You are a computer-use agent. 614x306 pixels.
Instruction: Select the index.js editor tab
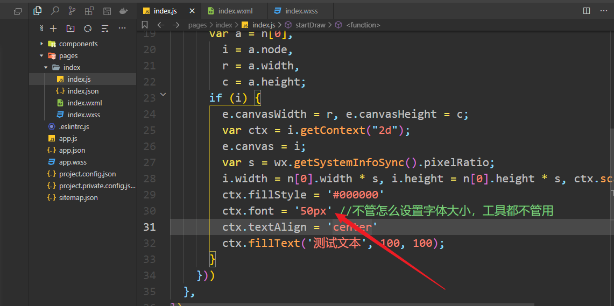coord(169,11)
